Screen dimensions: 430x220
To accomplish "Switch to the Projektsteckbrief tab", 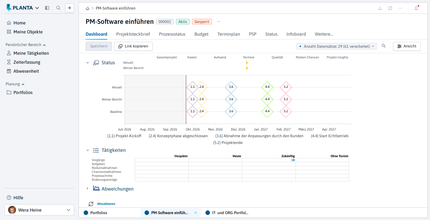I will [x=133, y=34].
